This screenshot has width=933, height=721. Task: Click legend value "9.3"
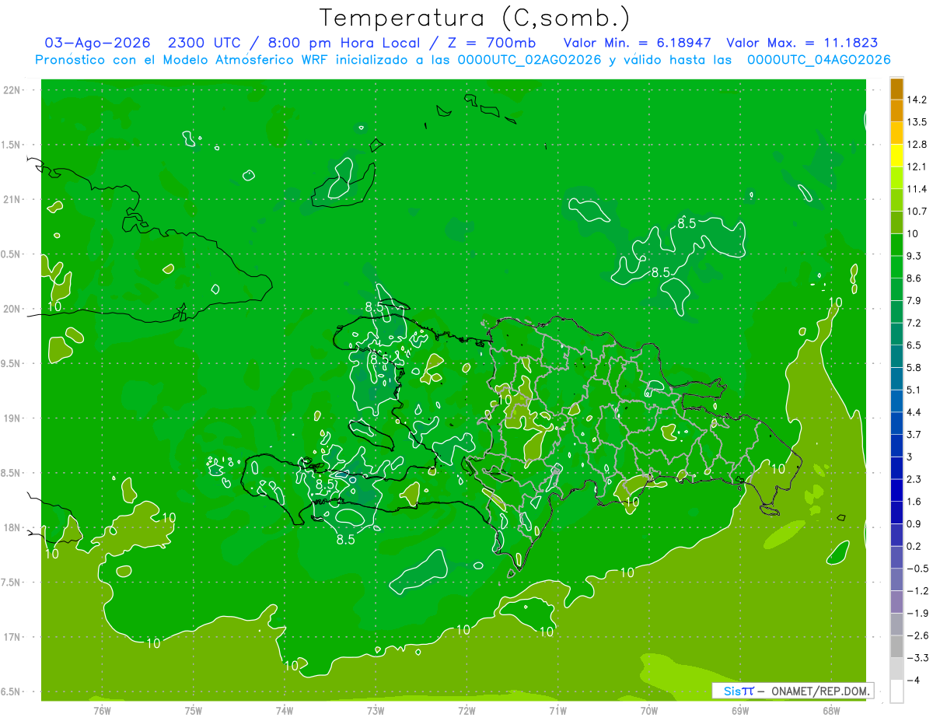tap(915, 256)
